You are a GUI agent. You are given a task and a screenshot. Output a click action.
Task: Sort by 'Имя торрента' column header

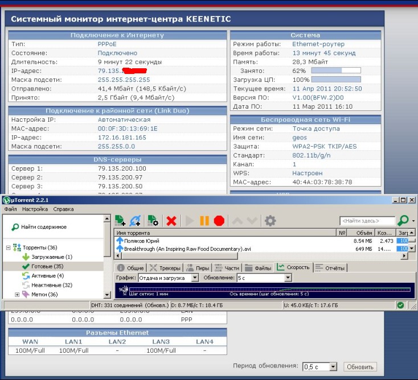(226, 233)
